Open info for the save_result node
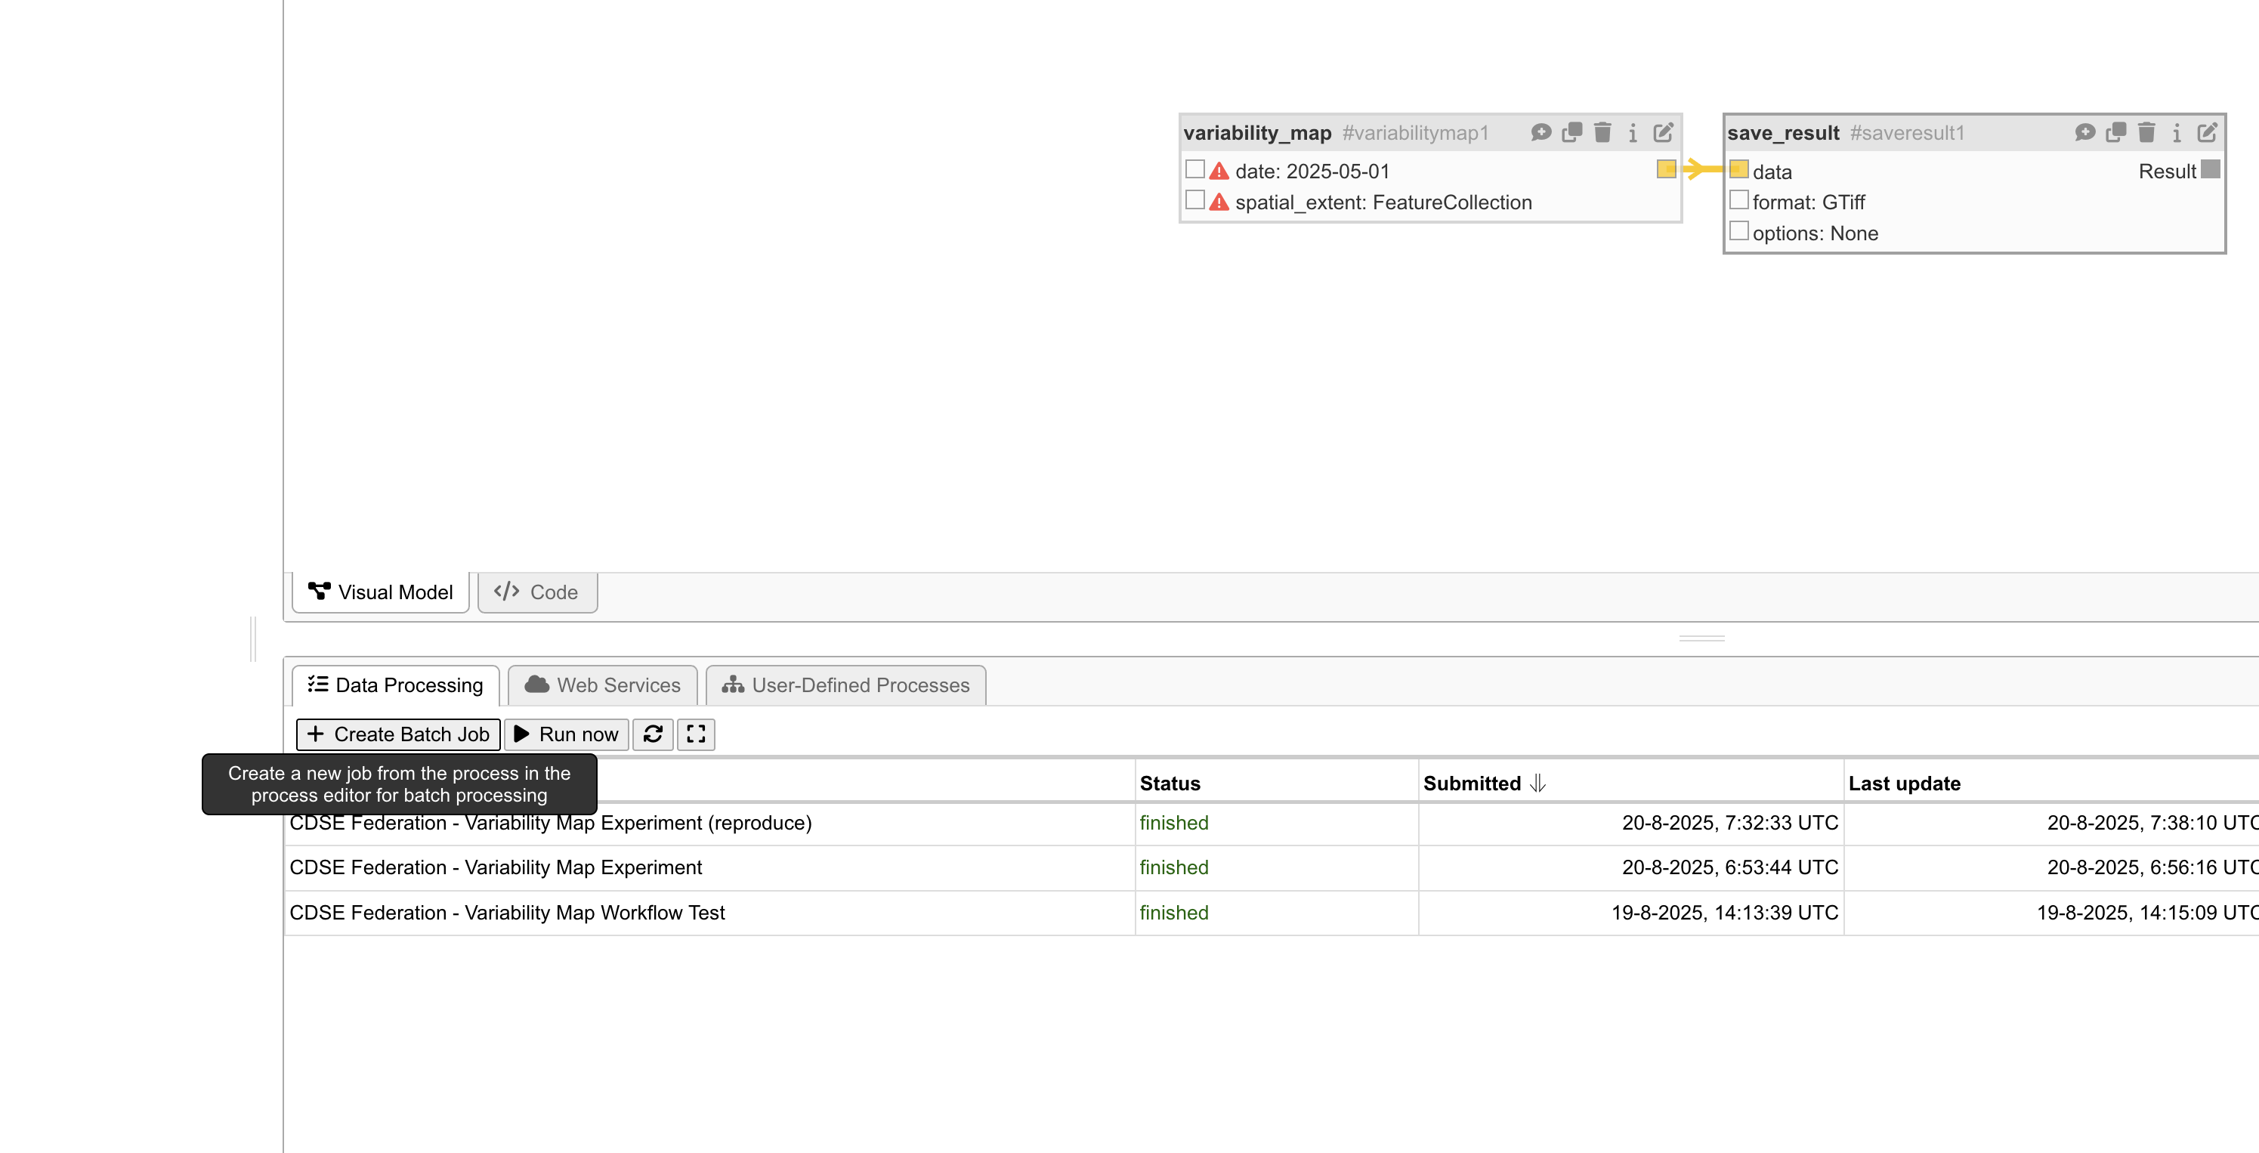 tap(2176, 132)
